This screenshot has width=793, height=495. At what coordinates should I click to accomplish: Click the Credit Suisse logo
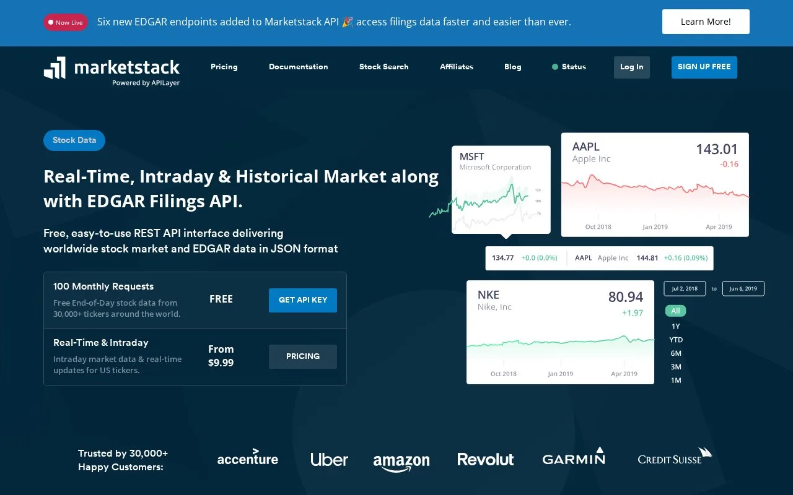click(x=675, y=457)
